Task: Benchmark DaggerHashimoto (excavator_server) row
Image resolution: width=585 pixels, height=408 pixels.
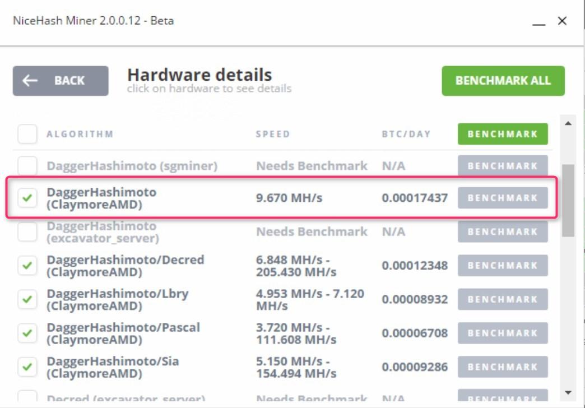Action: [503, 232]
